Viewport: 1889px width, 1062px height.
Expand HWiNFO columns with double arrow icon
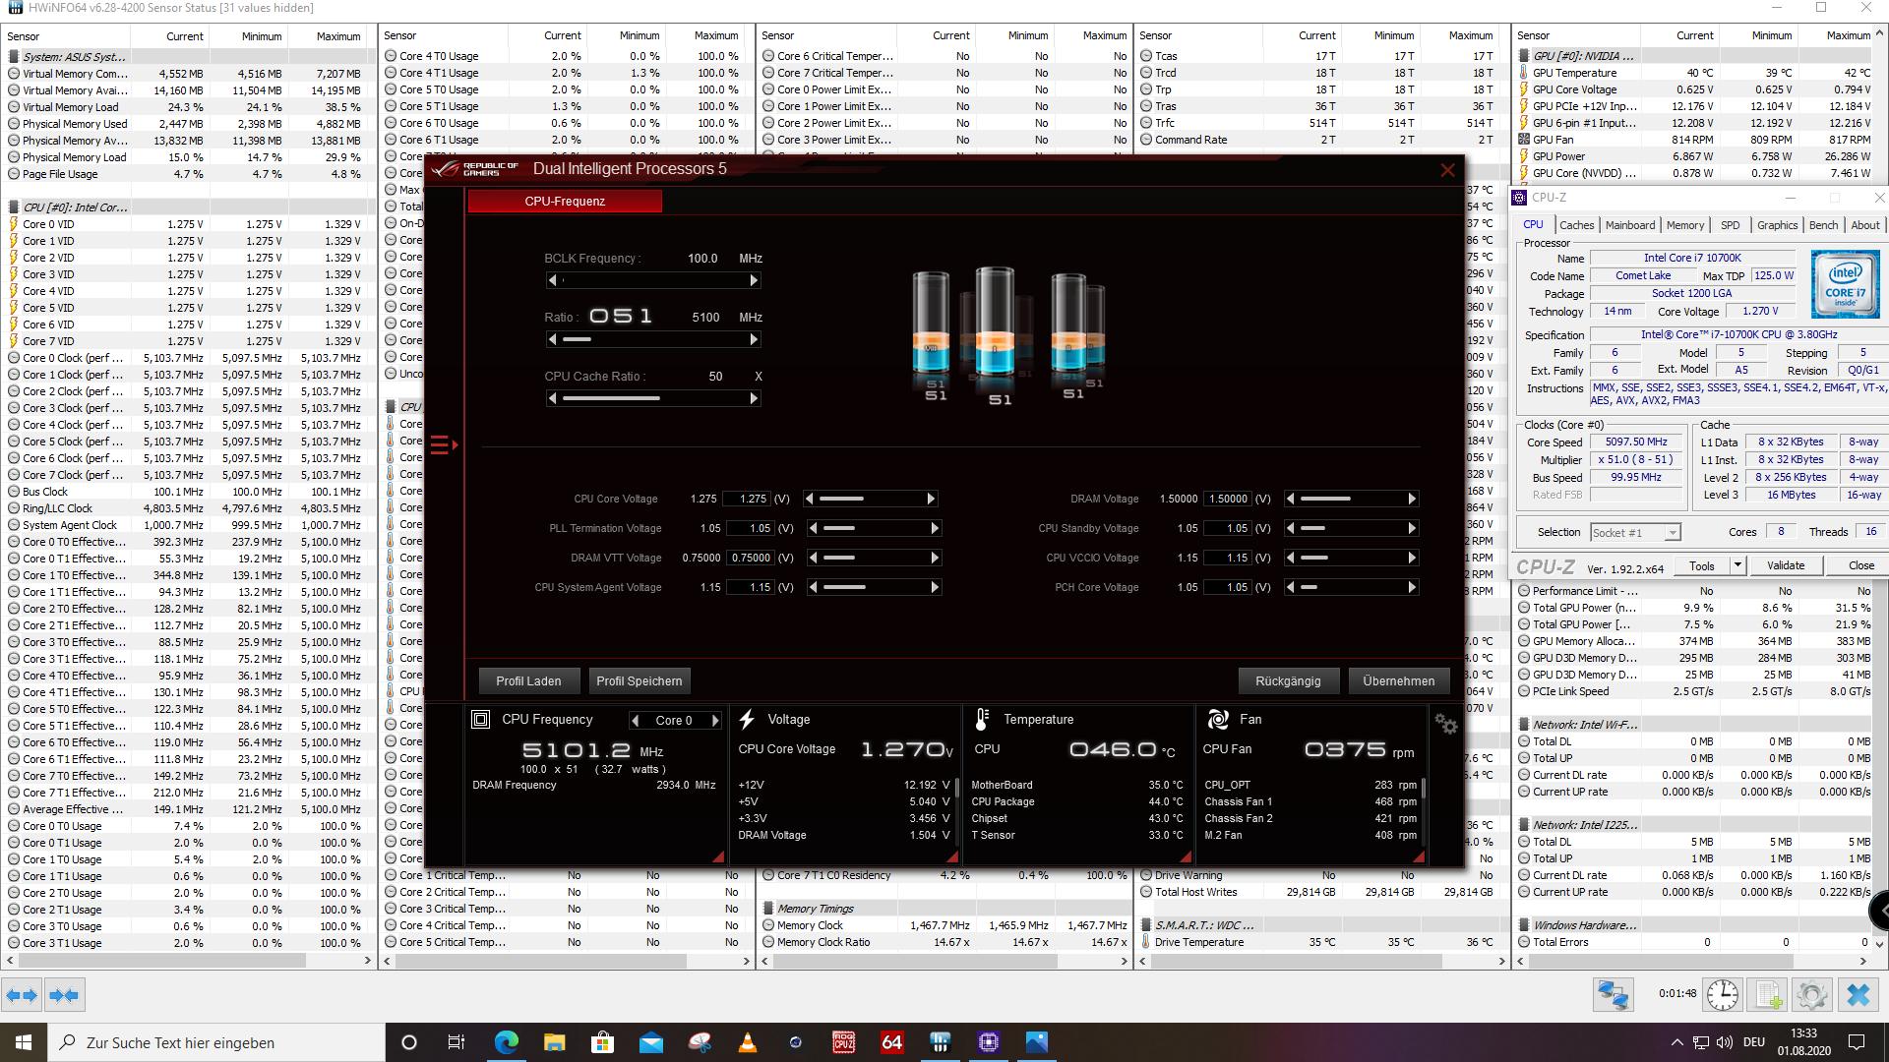(22, 995)
